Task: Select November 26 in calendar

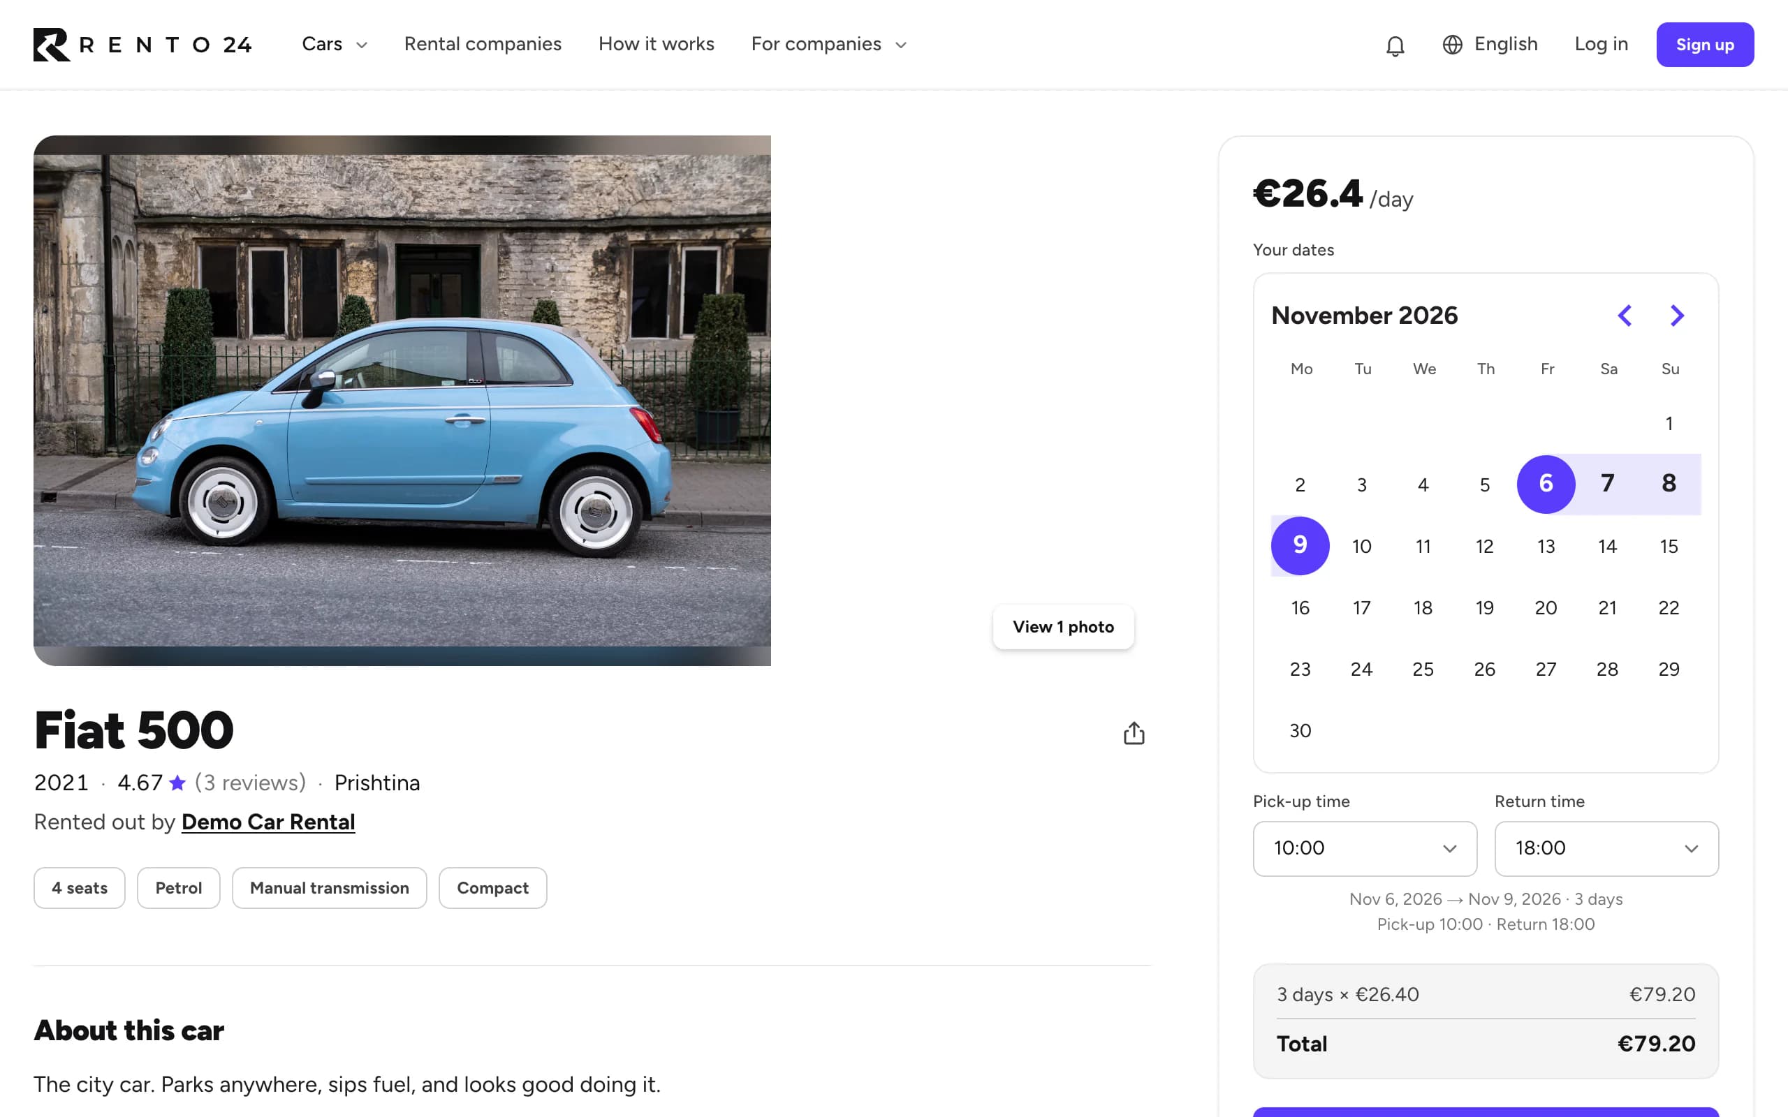Action: (1484, 669)
